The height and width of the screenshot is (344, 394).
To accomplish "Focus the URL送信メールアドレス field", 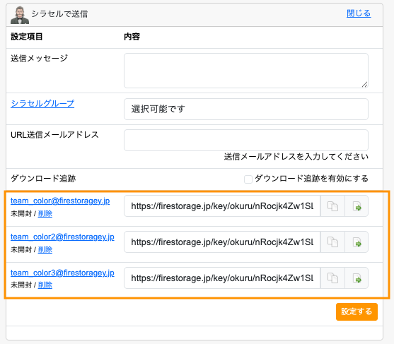I will [246, 140].
